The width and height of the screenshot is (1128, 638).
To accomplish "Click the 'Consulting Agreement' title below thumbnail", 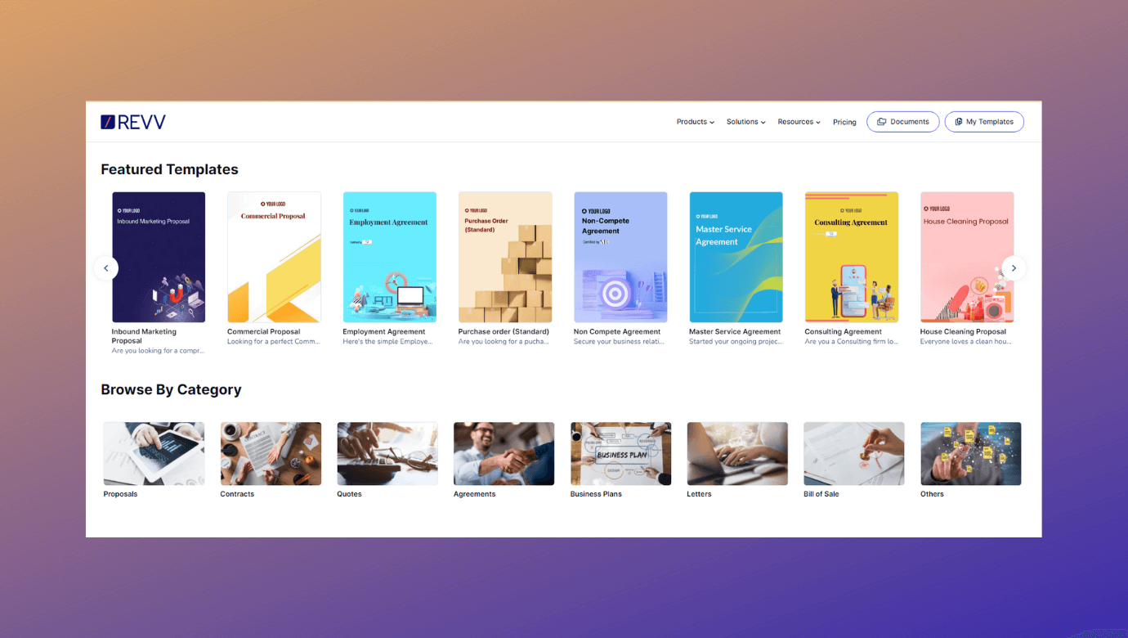I will tap(844, 332).
